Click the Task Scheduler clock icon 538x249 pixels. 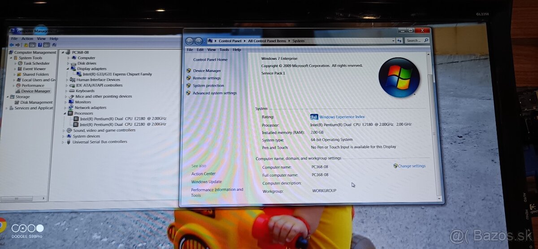point(21,63)
